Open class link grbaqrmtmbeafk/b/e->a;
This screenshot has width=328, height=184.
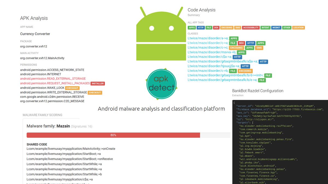(x=223, y=80)
